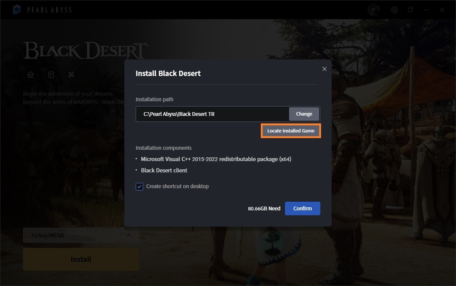This screenshot has width=456, height=286.
Task: Expand the Turkey/MENA region dropdown
Action: click(81, 236)
